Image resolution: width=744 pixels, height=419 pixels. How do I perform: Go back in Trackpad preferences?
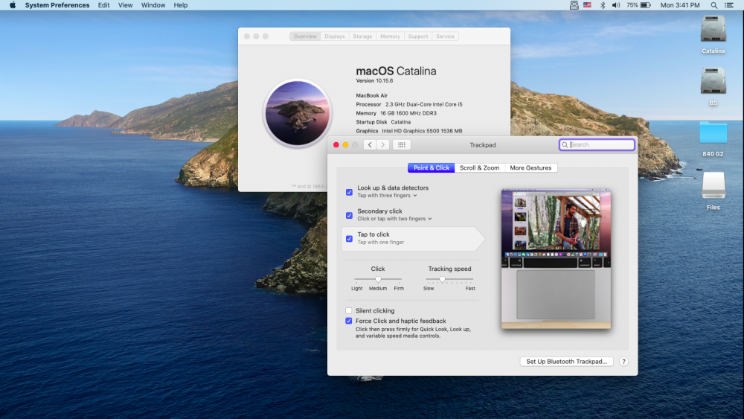tap(370, 144)
